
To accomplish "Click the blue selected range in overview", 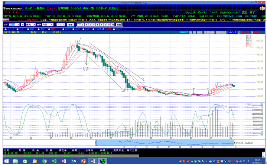I will pyautogui.click(x=165, y=143).
